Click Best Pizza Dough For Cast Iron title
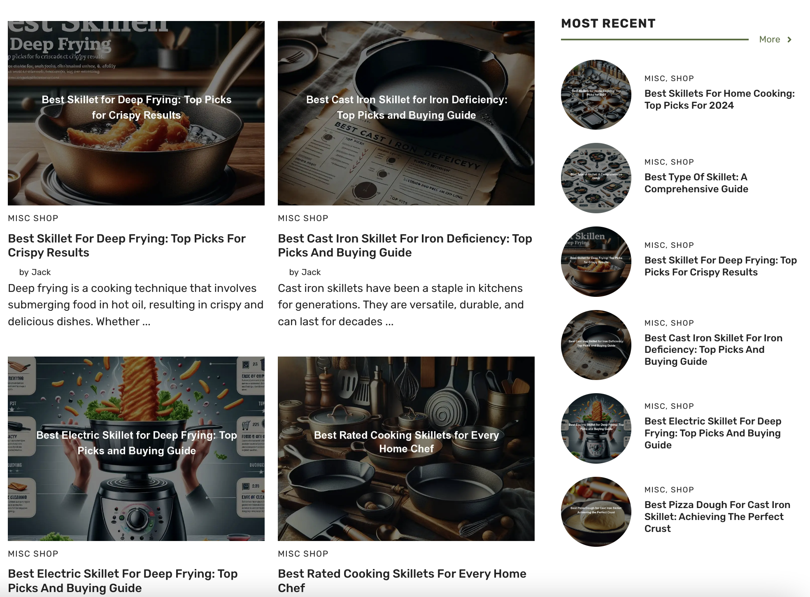 (717, 517)
